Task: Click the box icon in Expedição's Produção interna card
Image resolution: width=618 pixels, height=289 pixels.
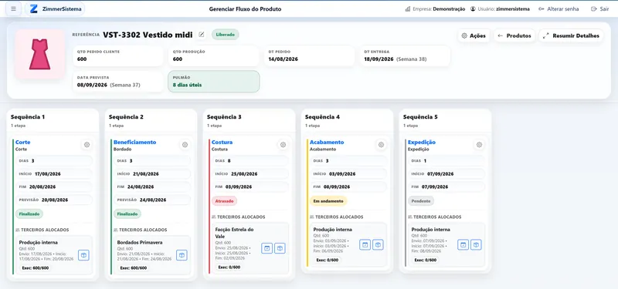Action: pos(476,244)
